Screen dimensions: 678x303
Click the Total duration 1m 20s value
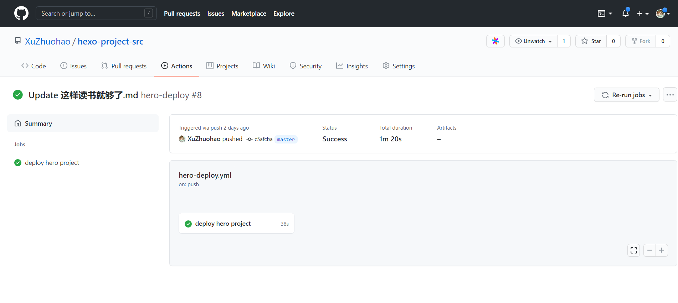(390, 139)
